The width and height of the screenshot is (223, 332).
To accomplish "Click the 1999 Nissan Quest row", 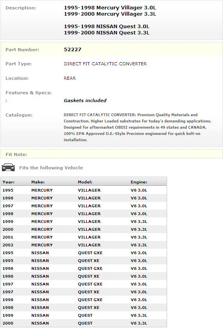I will (x=84, y=316).
